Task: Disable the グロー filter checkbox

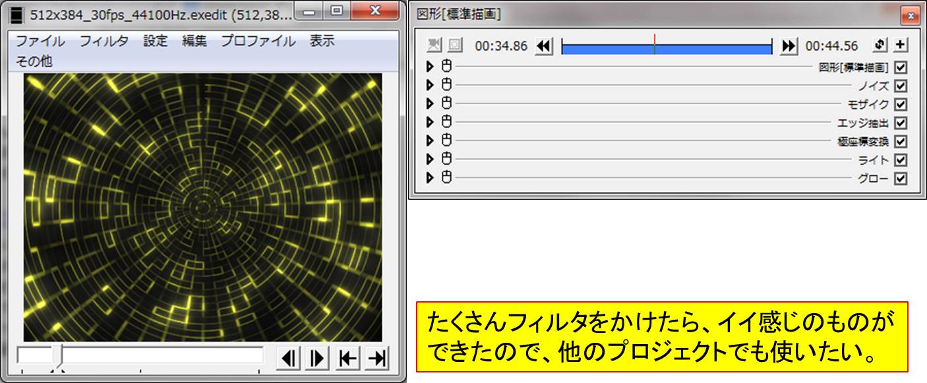Action: 901,178
